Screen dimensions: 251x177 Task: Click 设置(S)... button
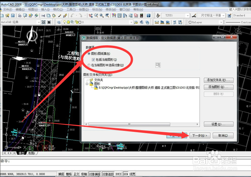pos(218,124)
